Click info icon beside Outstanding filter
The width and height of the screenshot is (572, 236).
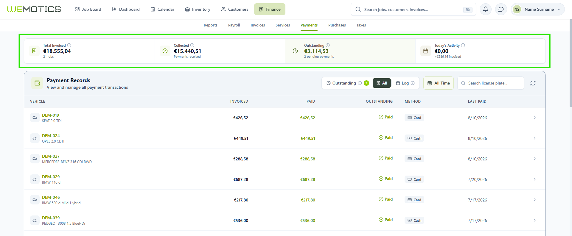pyautogui.click(x=360, y=83)
